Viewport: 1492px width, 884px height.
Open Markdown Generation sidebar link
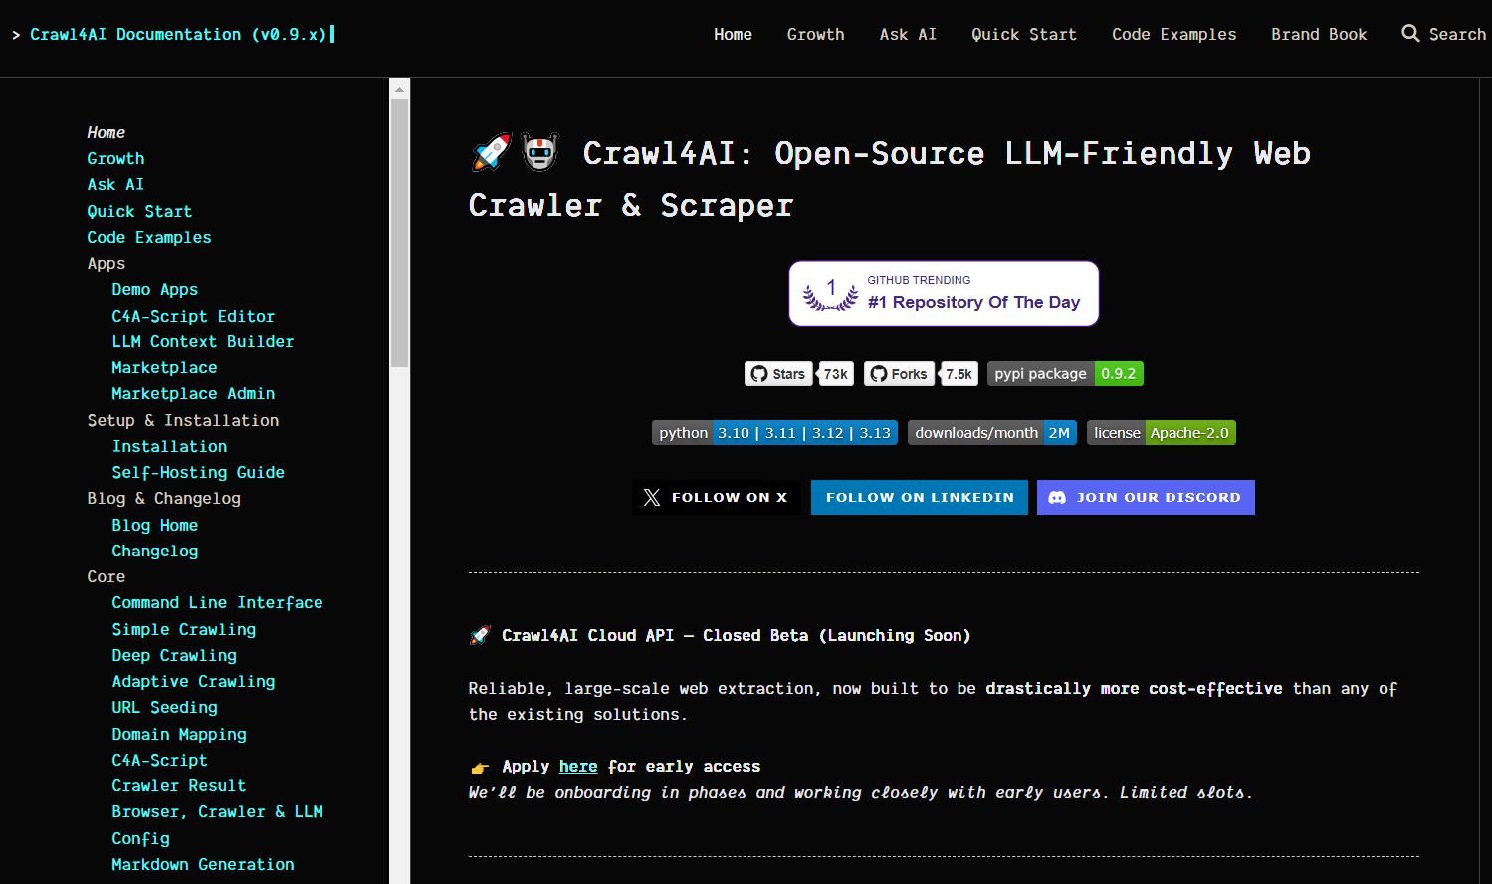[203, 864]
